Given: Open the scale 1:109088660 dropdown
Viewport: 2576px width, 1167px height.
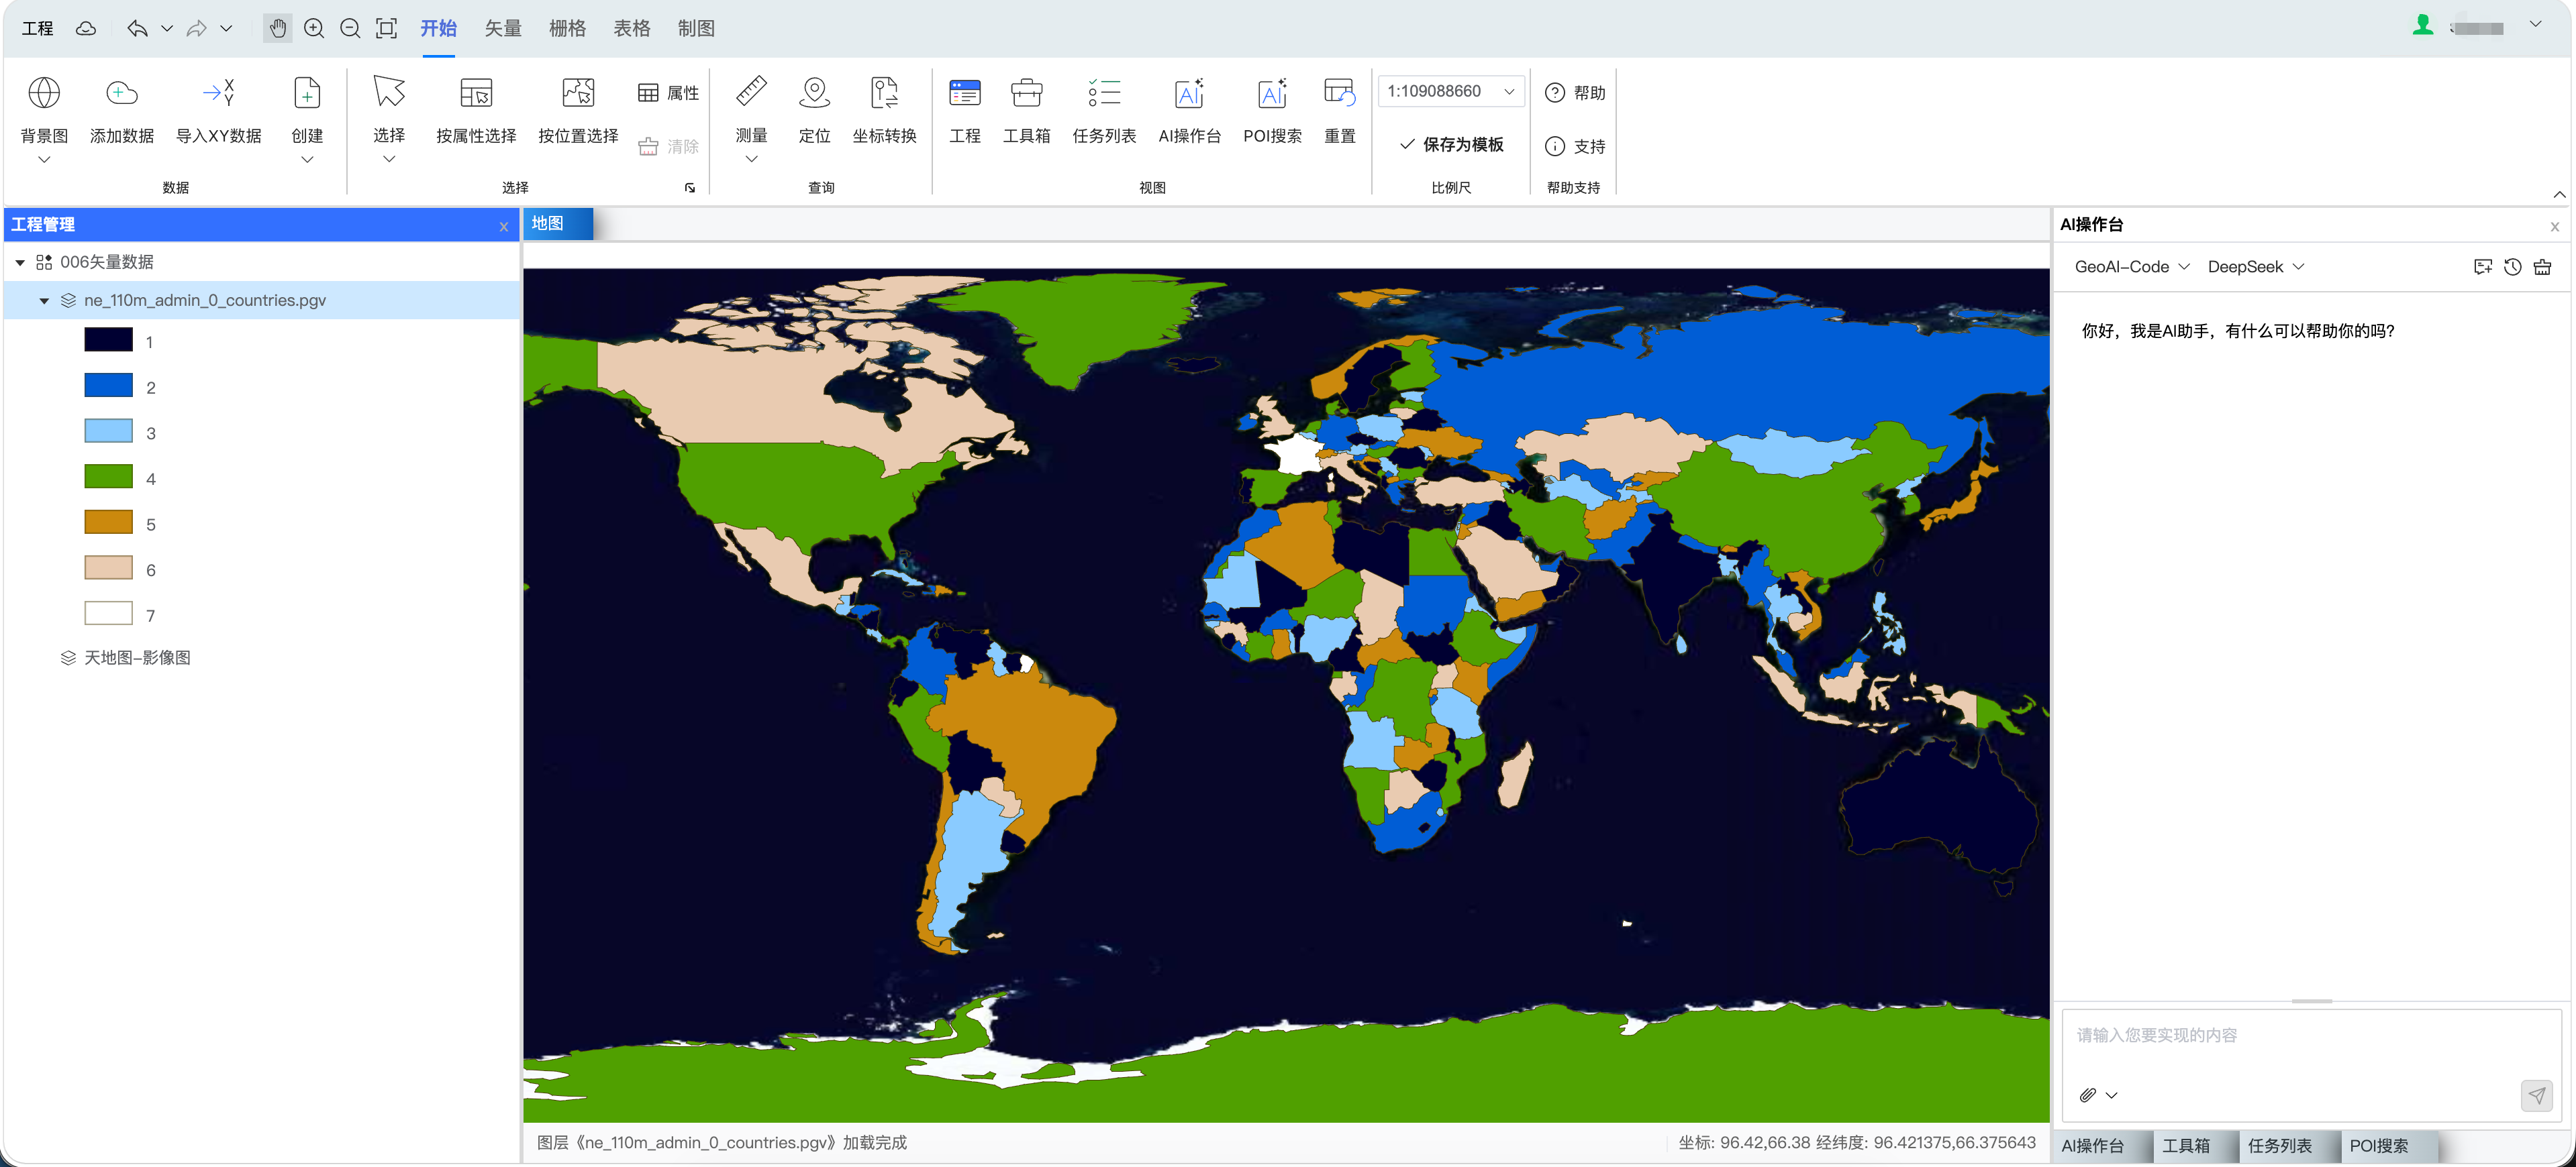Looking at the screenshot, I should (1451, 91).
